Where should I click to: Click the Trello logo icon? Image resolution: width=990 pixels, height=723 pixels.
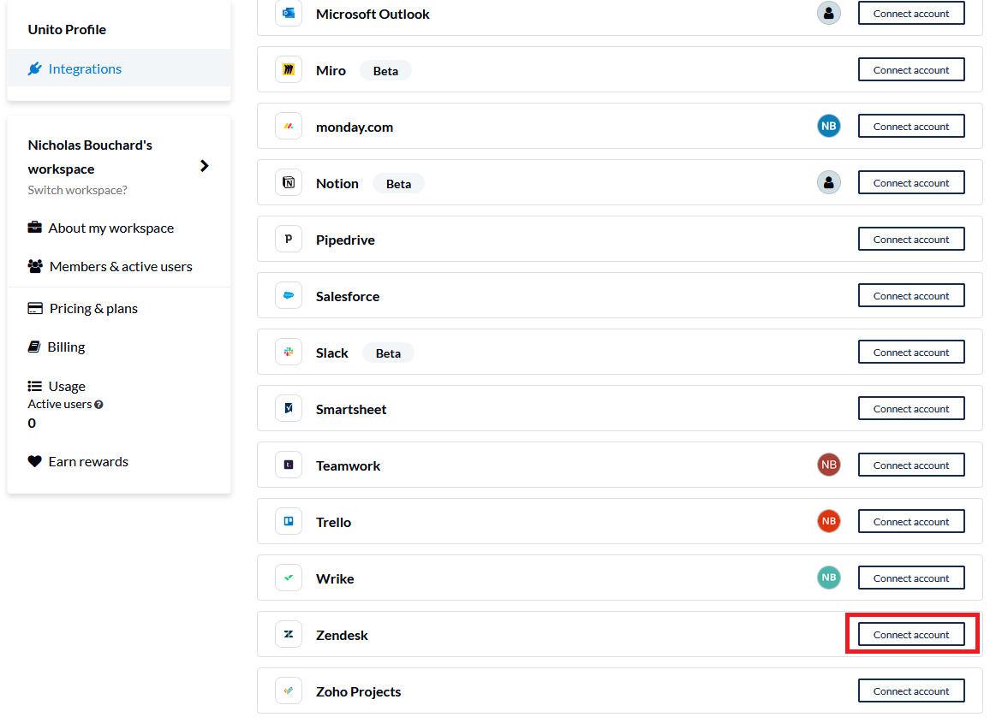(289, 521)
